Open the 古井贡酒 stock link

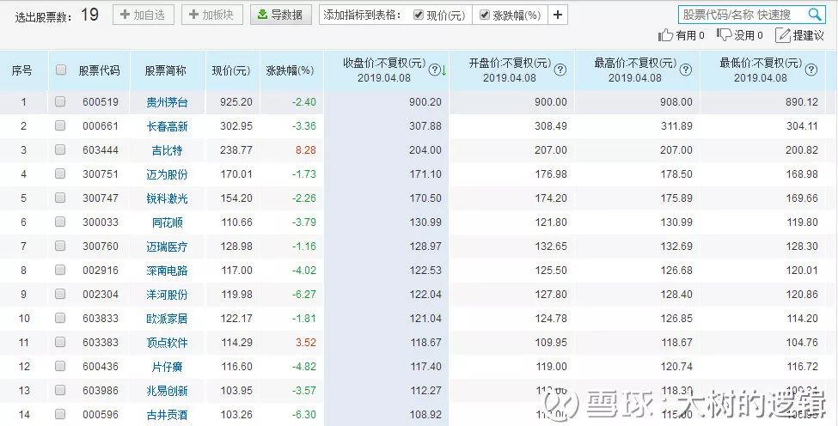point(167,414)
